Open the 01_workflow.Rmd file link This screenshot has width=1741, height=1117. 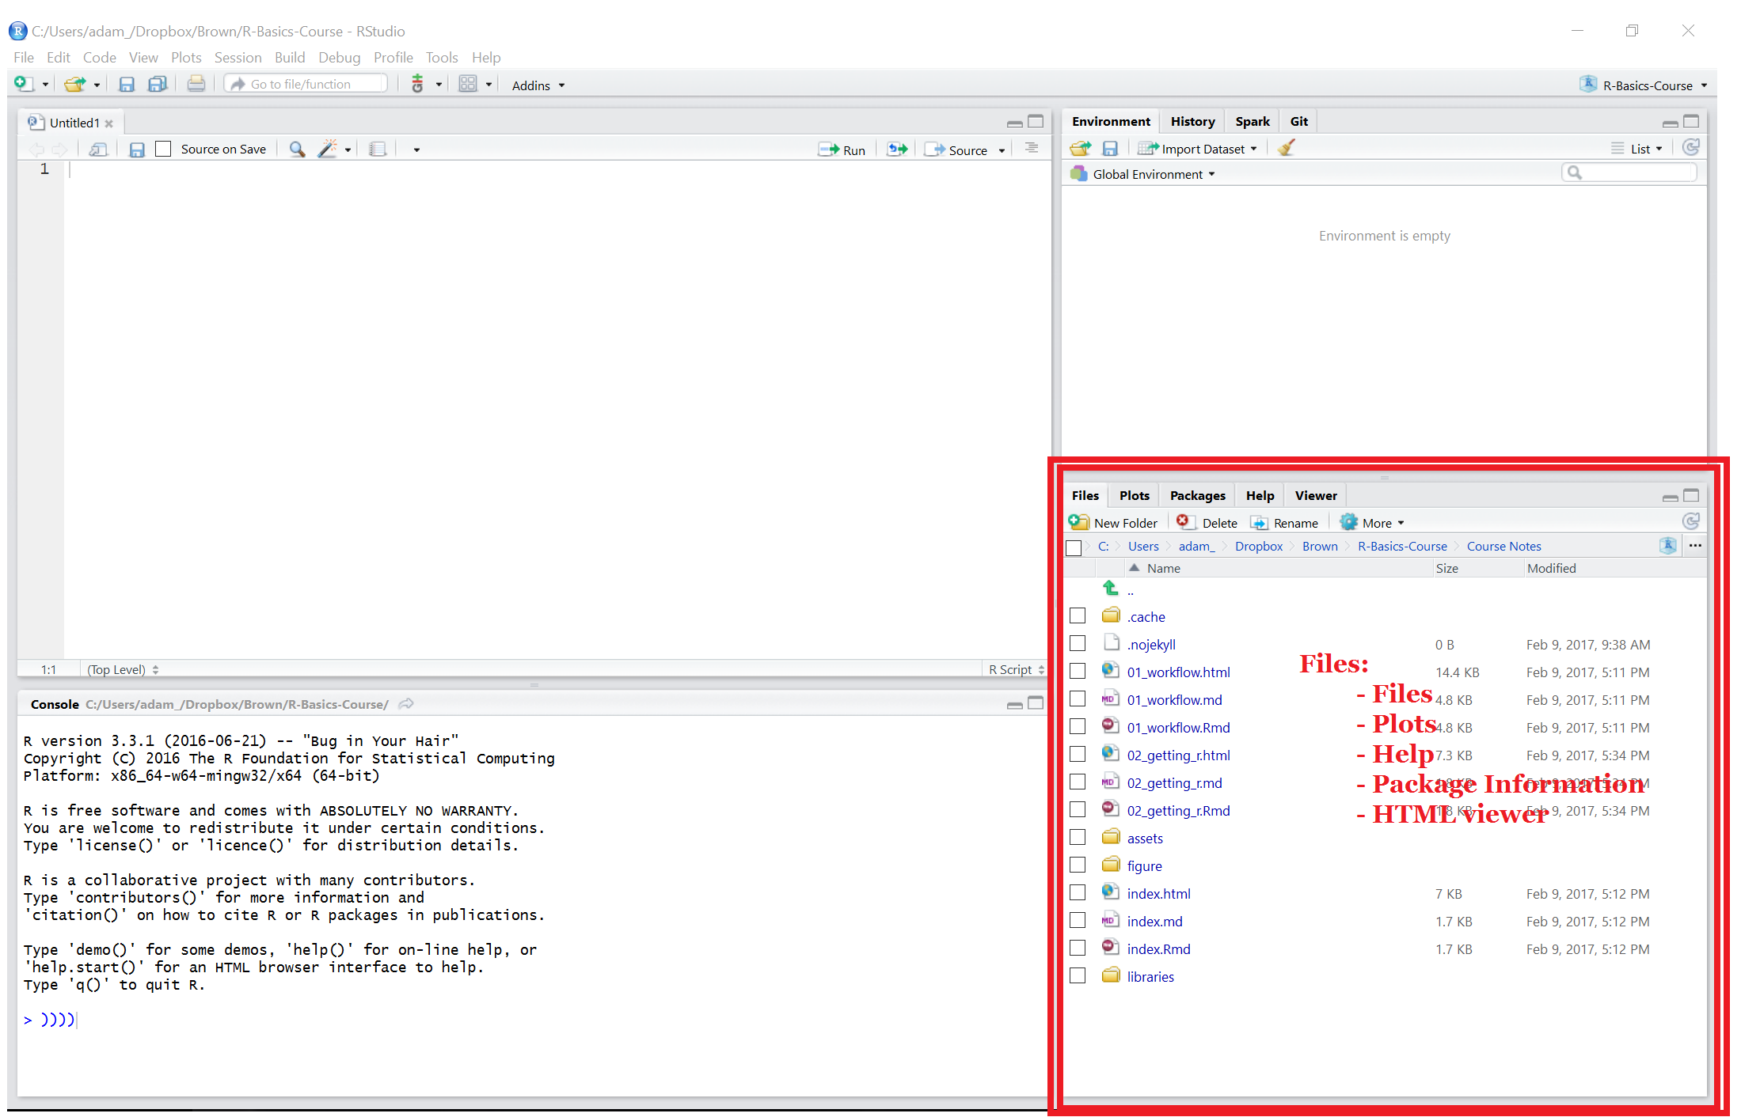click(1178, 727)
